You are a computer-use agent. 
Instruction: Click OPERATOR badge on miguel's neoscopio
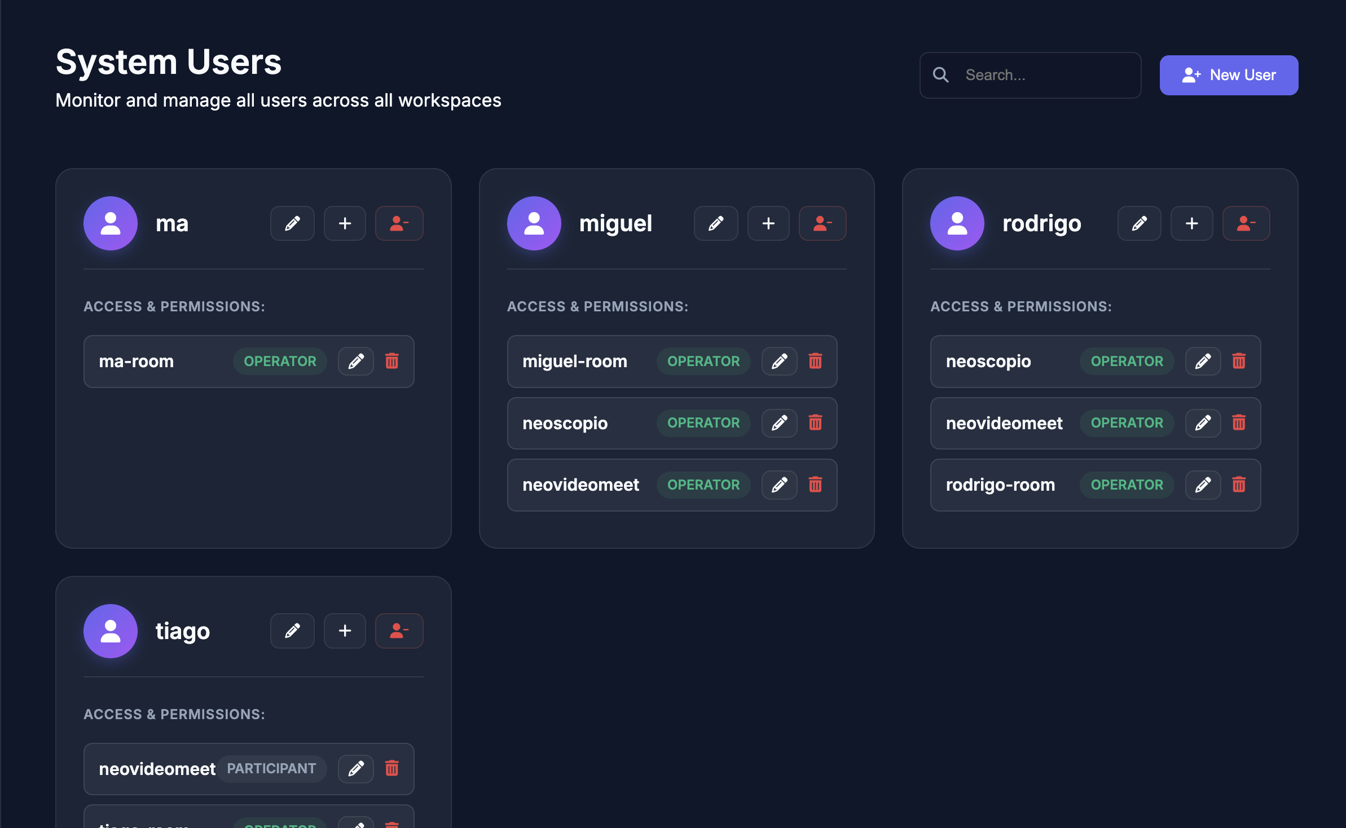pyautogui.click(x=703, y=423)
